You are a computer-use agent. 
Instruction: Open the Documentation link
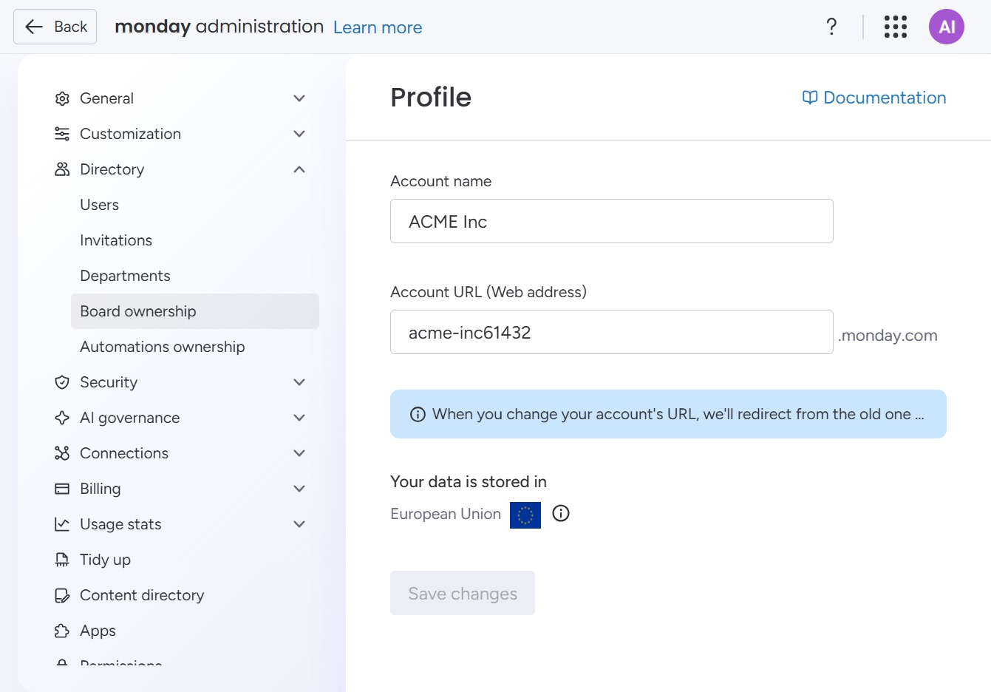point(874,98)
